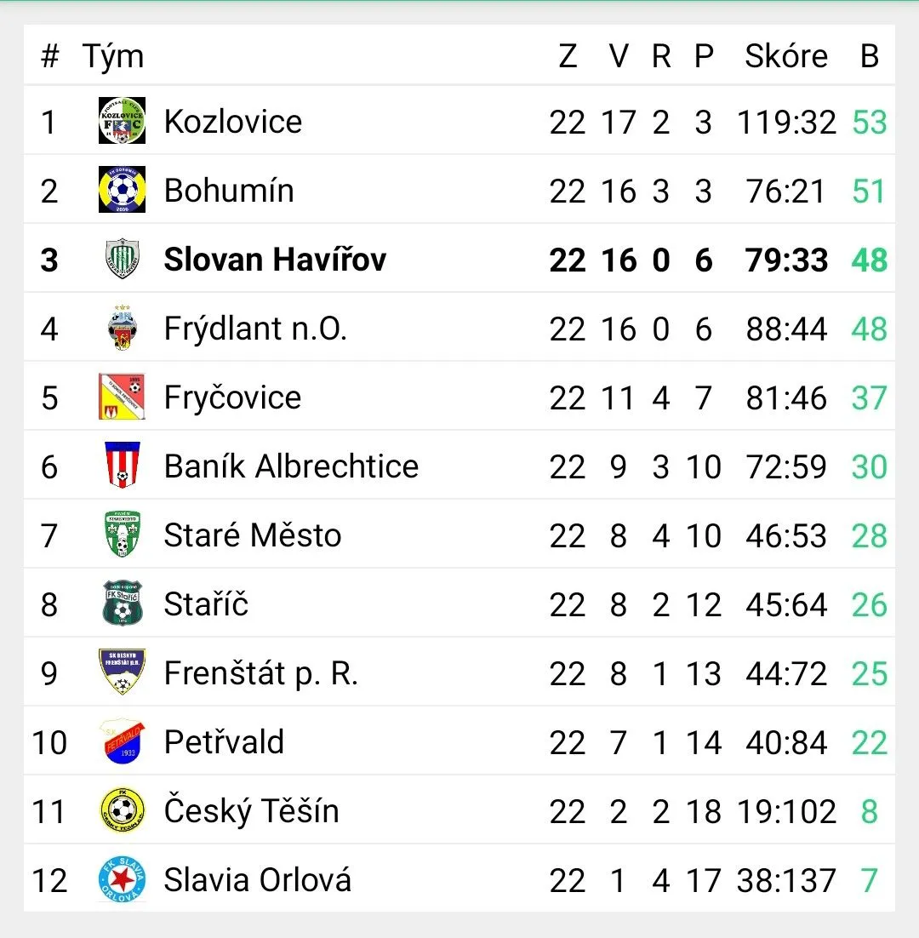Viewport: 919px width, 938px height.
Task: Open the Frýdlant n.O. club badge
Action: click(x=122, y=328)
